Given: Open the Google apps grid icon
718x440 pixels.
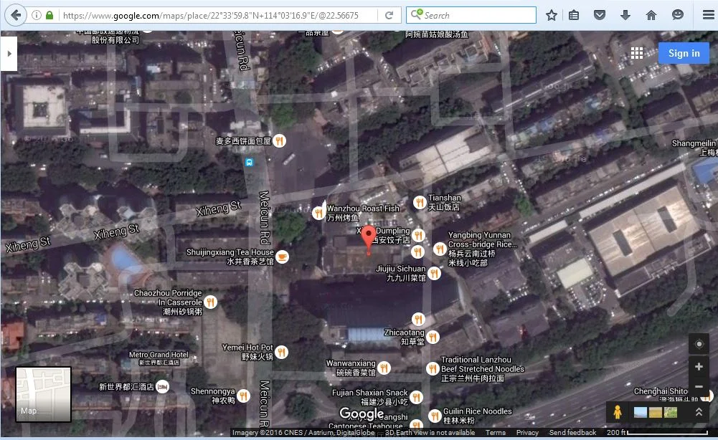Looking at the screenshot, I should click(636, 53).
